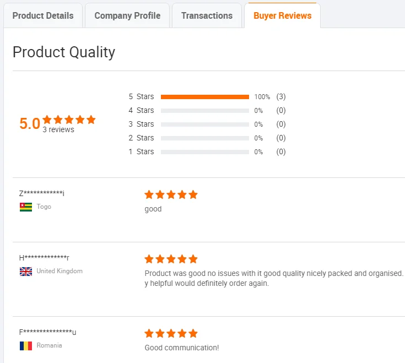Click the Togo flag icon

click(x=26, y=207)
